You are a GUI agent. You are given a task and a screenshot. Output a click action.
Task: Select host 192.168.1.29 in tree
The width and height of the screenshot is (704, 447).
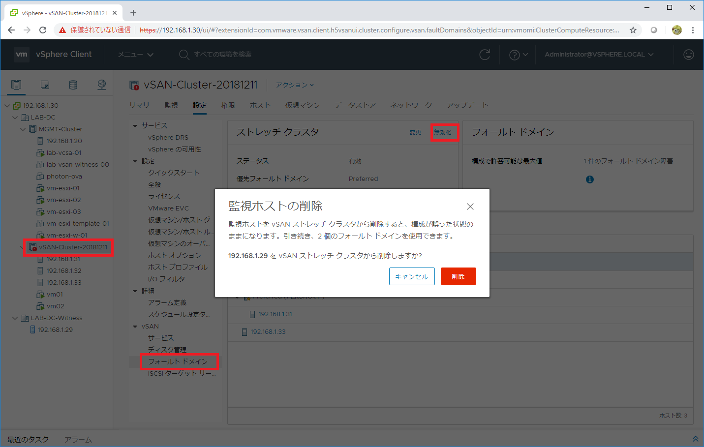pos(55,329)
